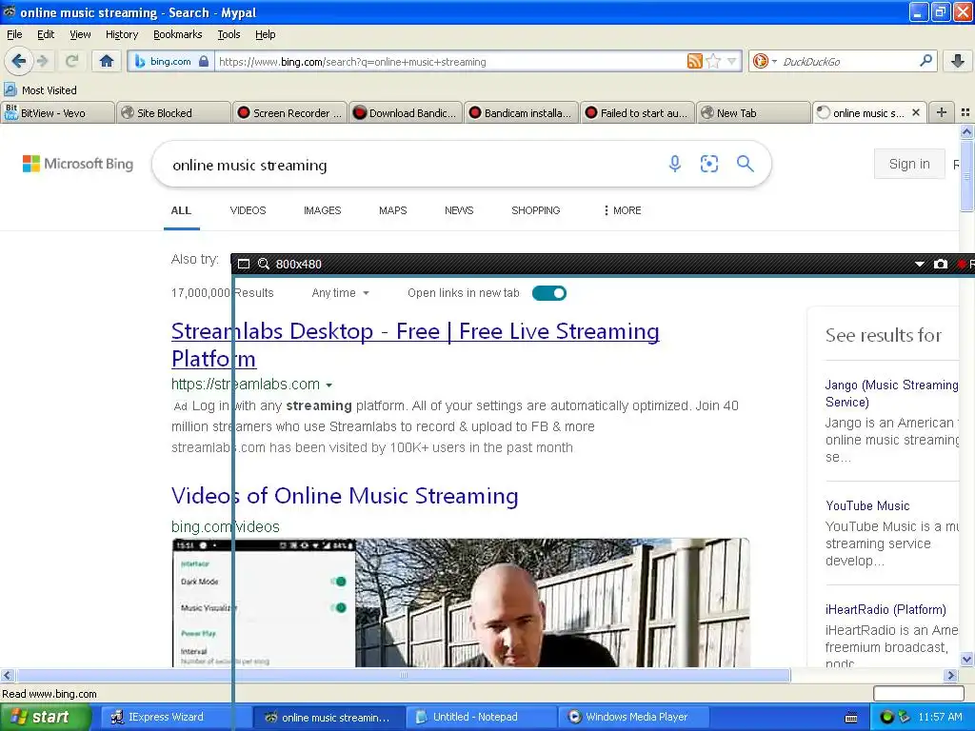Select the MAPS search category
The image size is (975, 731).
point(393,210)
